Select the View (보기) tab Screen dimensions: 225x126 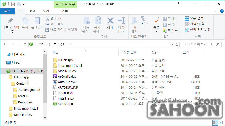[46, 11]
